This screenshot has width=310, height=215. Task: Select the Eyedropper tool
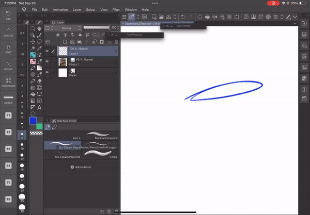(40, 48)
